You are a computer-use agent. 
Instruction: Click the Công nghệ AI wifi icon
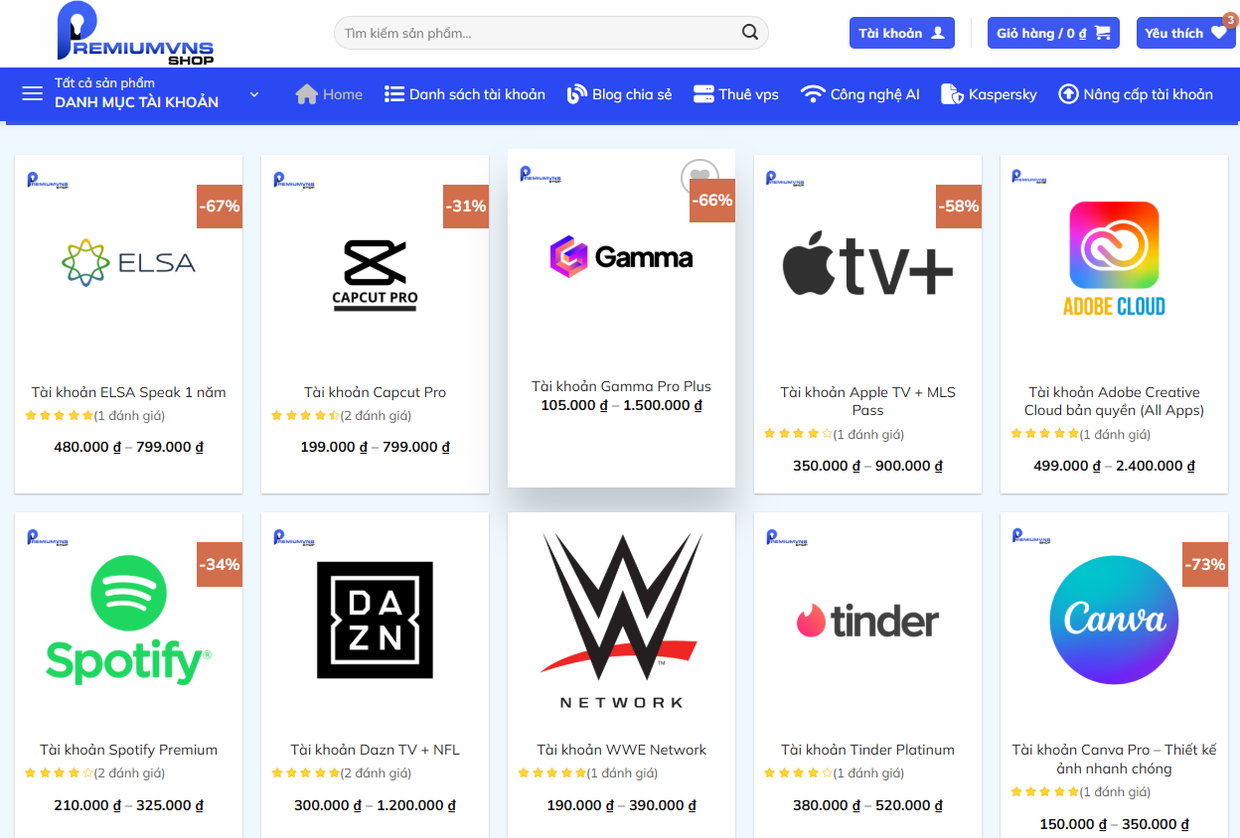813,94
